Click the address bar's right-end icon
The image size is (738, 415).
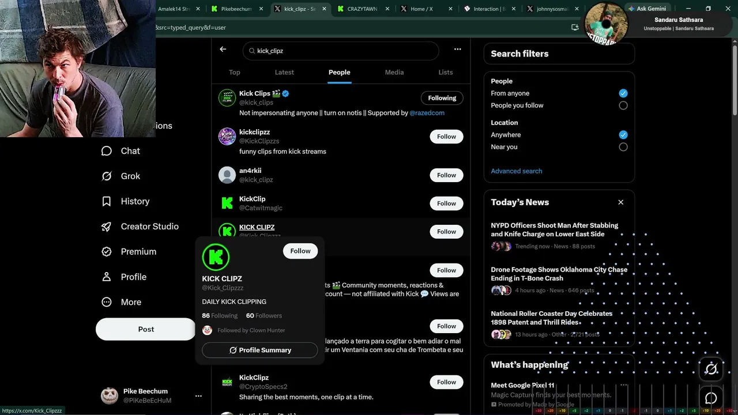tap(575, 27)
